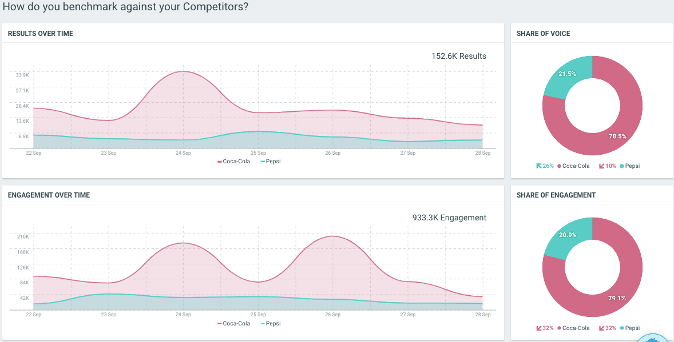
Task: Click the 20.9% Pepsi slice in Share of Engagement
Action: (x=568, y=237)
